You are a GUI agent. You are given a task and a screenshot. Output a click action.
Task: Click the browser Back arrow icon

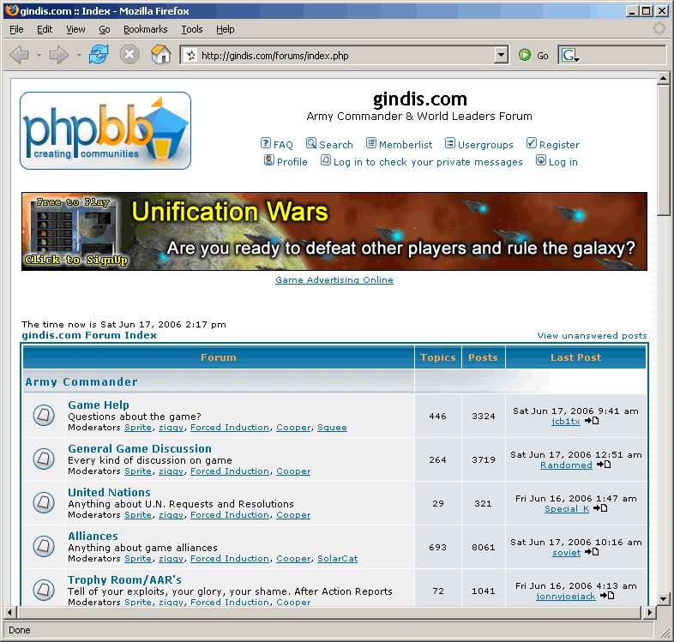[19, 55]
